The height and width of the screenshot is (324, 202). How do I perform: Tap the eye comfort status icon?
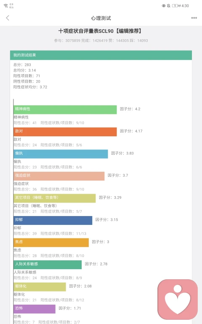(x=164, y=6)
